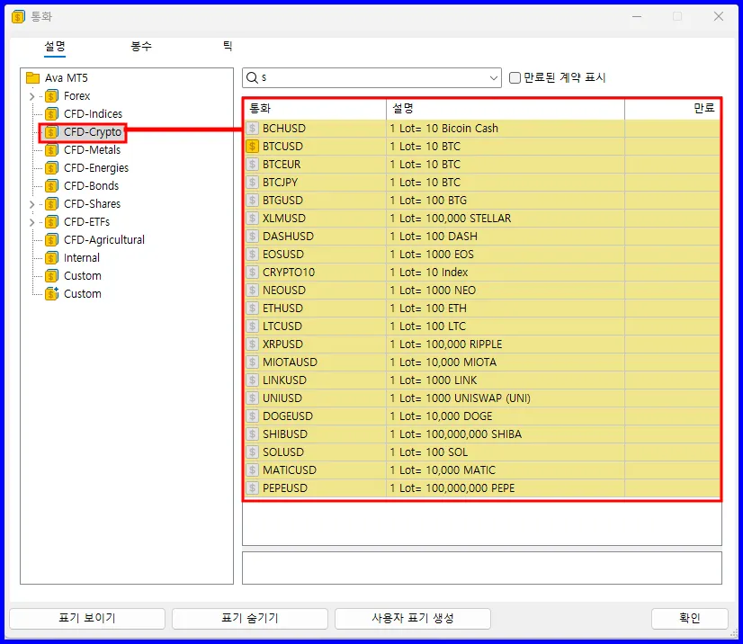Screen dimensions: 743x644
Task: Click the 표기 보이기 button
Action: point(87,619)
